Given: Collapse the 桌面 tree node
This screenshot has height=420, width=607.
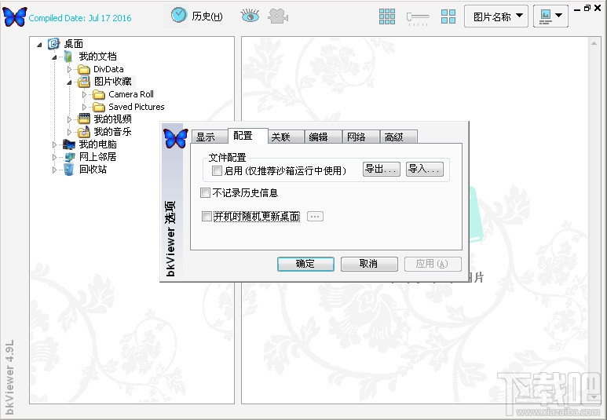Looking at the screenshot, I should [x=39, y=45].
